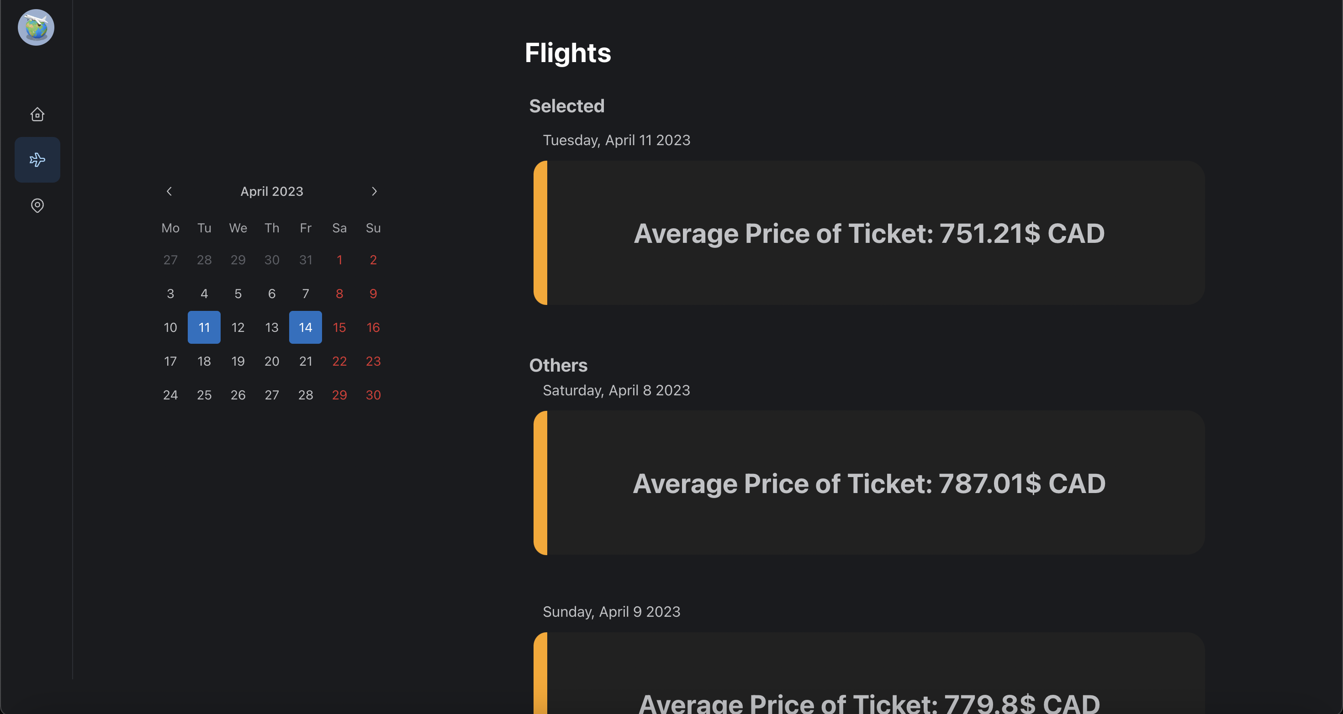This screenshot has width=1343, height=714.
Task: Select April 3 in the calendar
Action: tap(170, 294)
